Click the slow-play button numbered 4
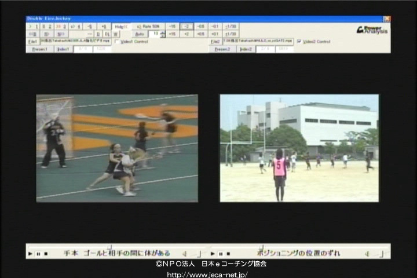Viewport: 417px width, 278px height. point(75,27)
